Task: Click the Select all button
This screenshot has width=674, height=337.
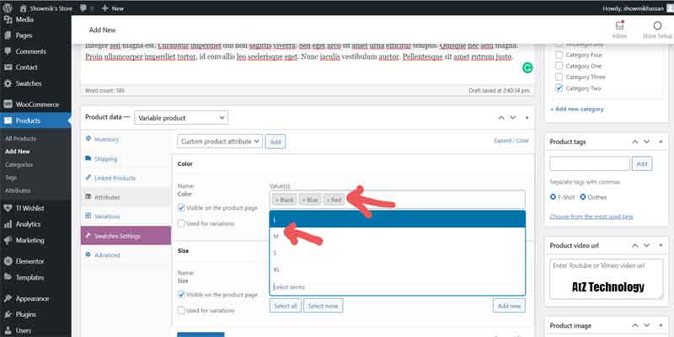Action: [285, 307]
